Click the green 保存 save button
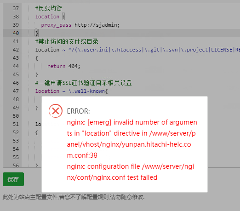 click(x=13, y=179)
